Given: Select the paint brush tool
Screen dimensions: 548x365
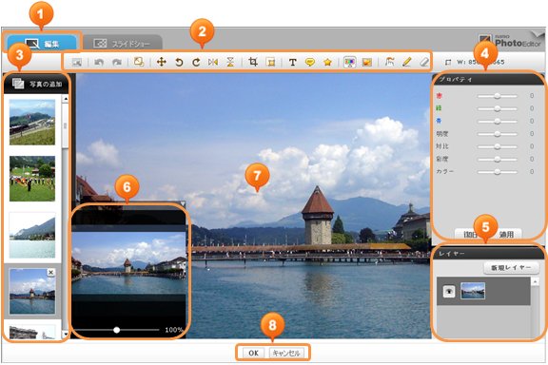Looking at the screenshot, I should [x=390, y=62].
